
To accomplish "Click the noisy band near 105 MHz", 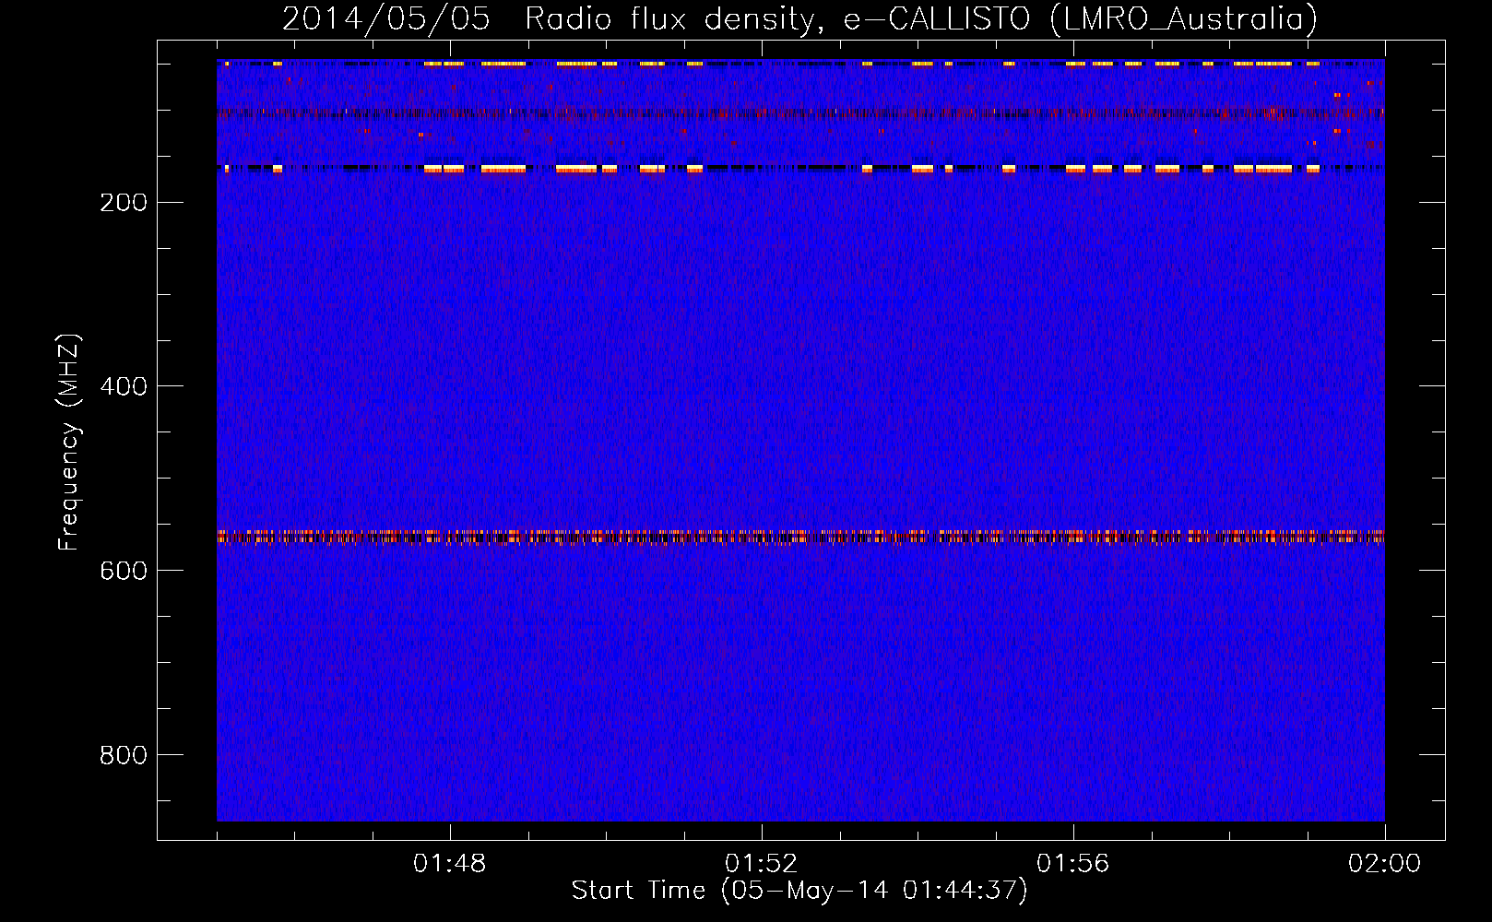I will 800,113.
